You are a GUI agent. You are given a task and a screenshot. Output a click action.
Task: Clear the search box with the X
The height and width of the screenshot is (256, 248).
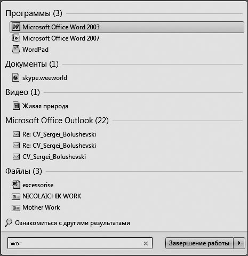click(x=146, y=243)
